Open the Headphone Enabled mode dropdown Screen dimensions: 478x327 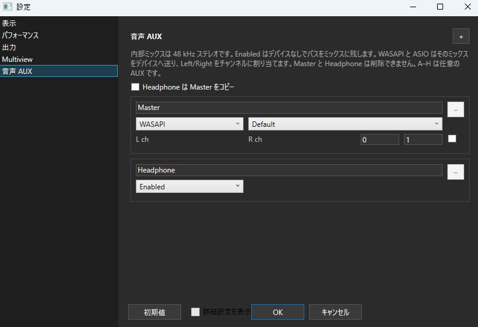[x=189, y=186]
